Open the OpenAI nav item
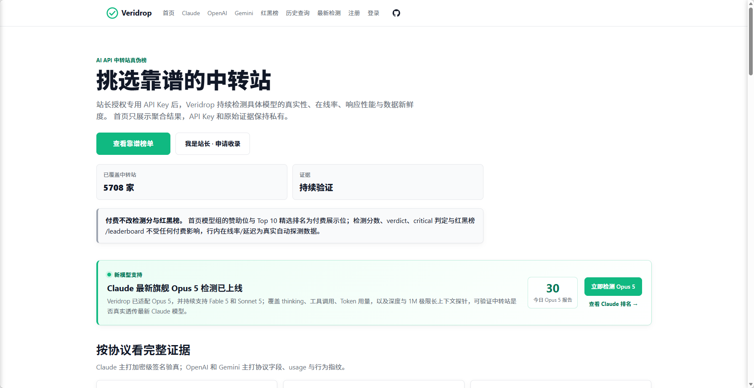Image resolution: width=754 pixels, height=388 pixels. click(217, 13)
